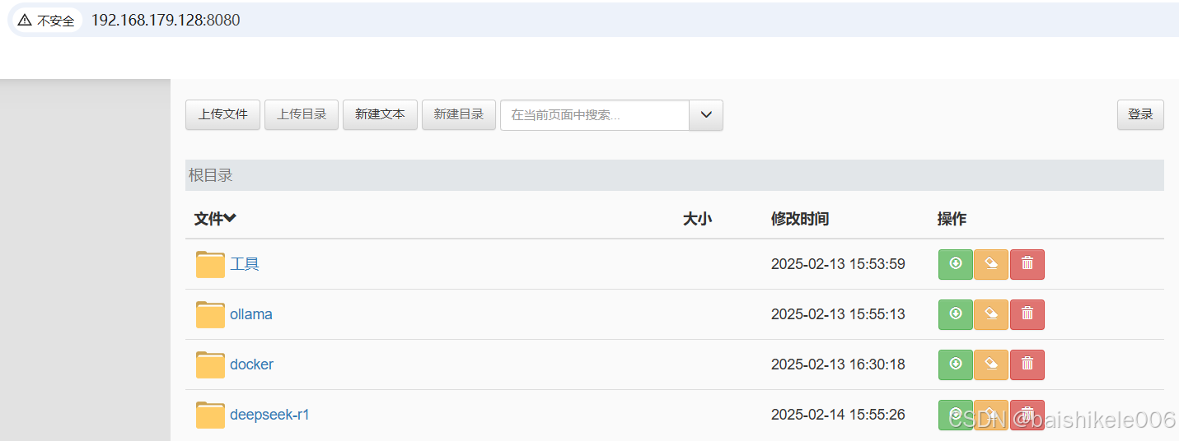The image size is (1179, 441).
Task: Click the 操作 column header
Action: (x=952, y=219)
